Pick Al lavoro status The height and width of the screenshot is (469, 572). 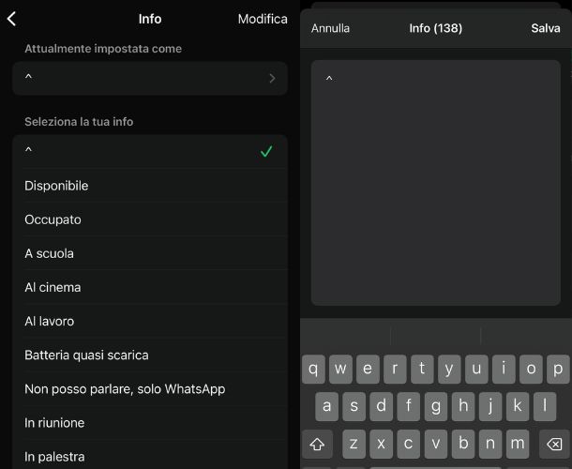[150, 321]
